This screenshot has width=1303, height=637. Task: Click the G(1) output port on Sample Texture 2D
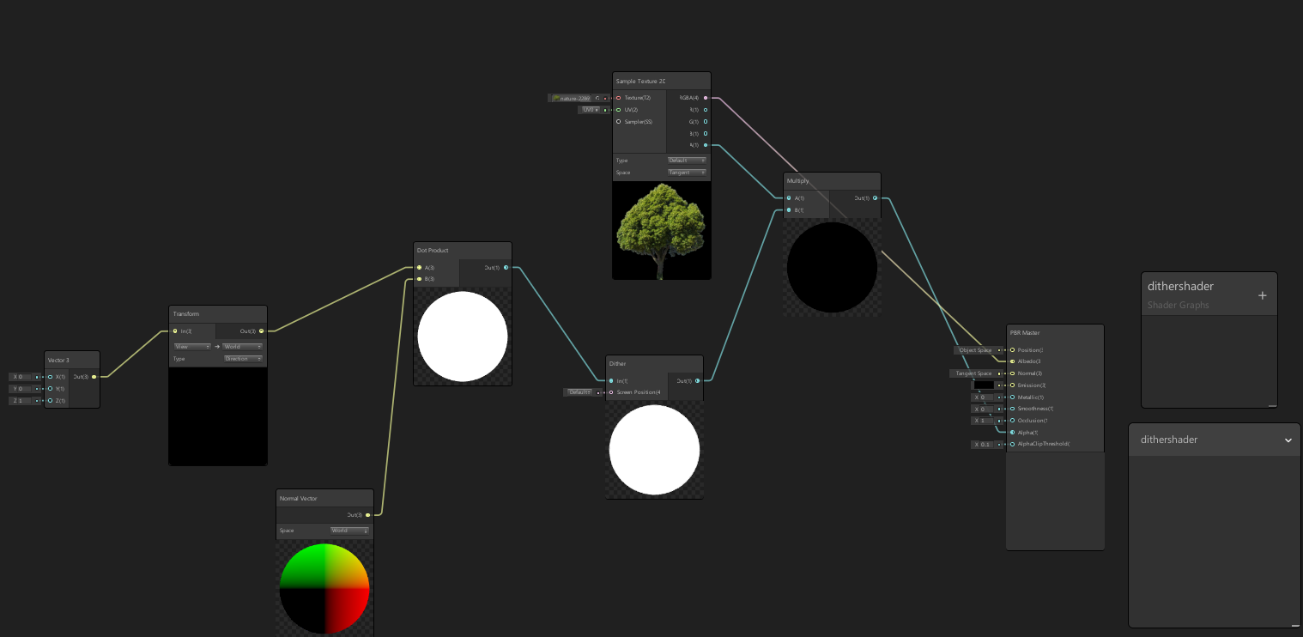point(706,121)
